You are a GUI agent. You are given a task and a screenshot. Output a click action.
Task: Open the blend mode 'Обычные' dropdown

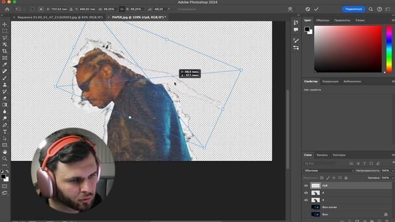(328, 171)
